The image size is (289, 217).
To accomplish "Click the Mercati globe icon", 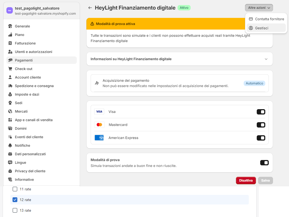I will pyautogui.click(x=10, y=111).
